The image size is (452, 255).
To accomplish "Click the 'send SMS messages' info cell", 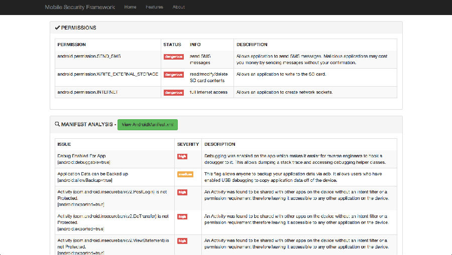I will pyautogui.click(x=200, y=60).
